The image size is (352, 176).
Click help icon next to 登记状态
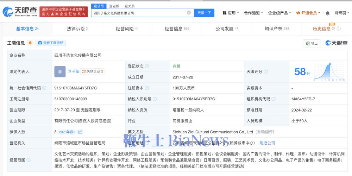click(x=147, y=66)
